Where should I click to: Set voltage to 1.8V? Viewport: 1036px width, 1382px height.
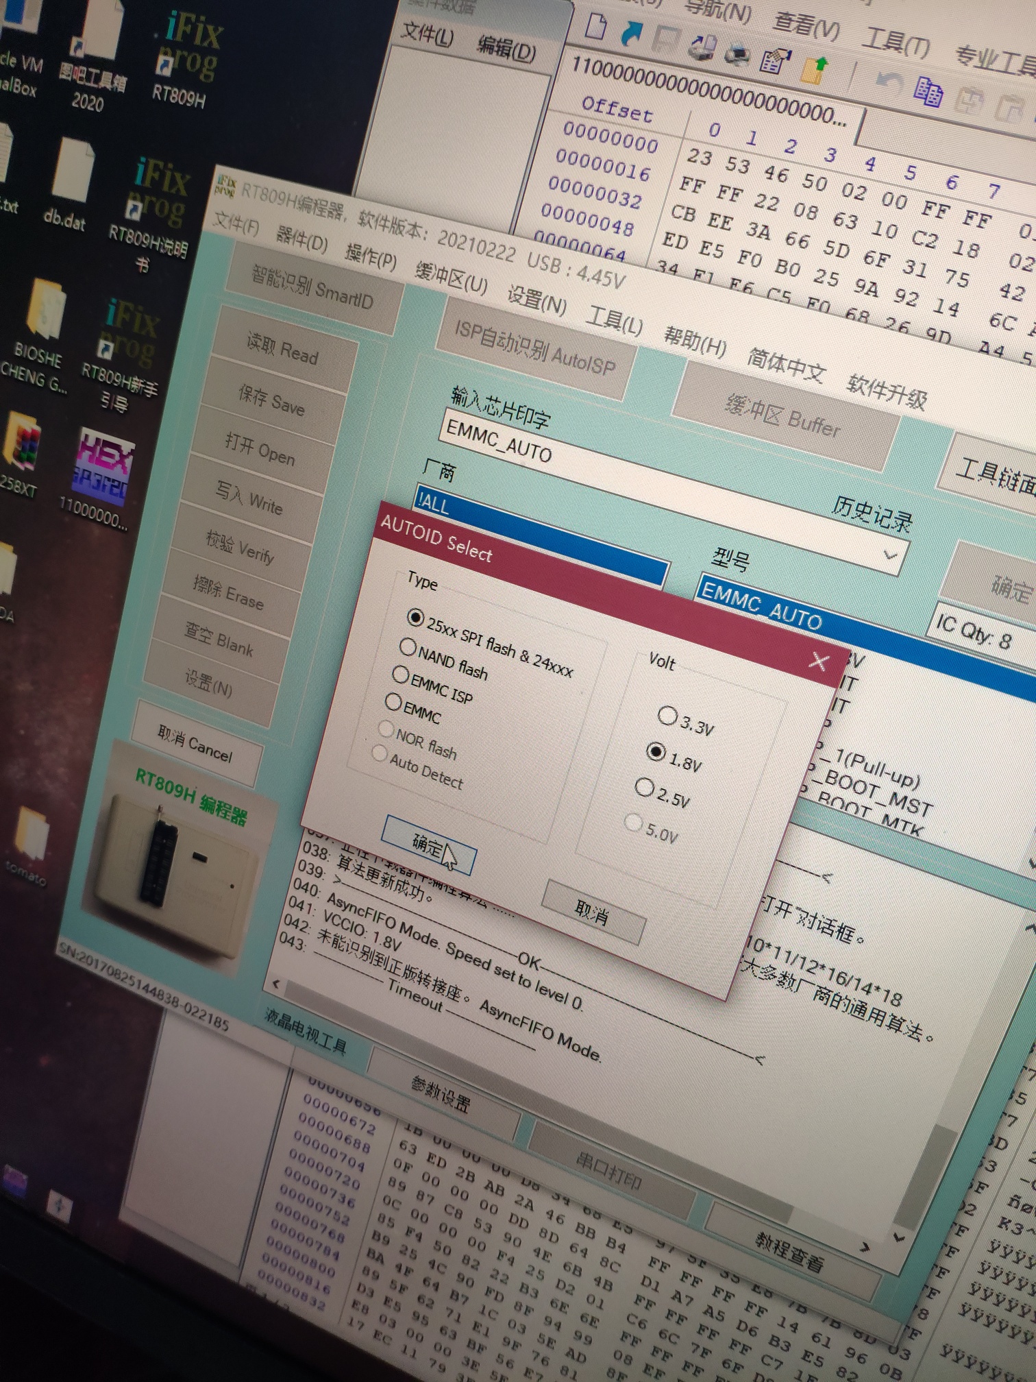656,752
